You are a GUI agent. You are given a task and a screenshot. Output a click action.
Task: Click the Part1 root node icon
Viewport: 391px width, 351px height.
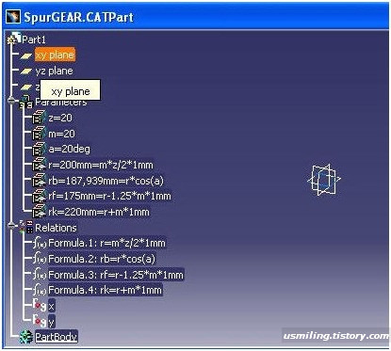[x=14, y=39]
